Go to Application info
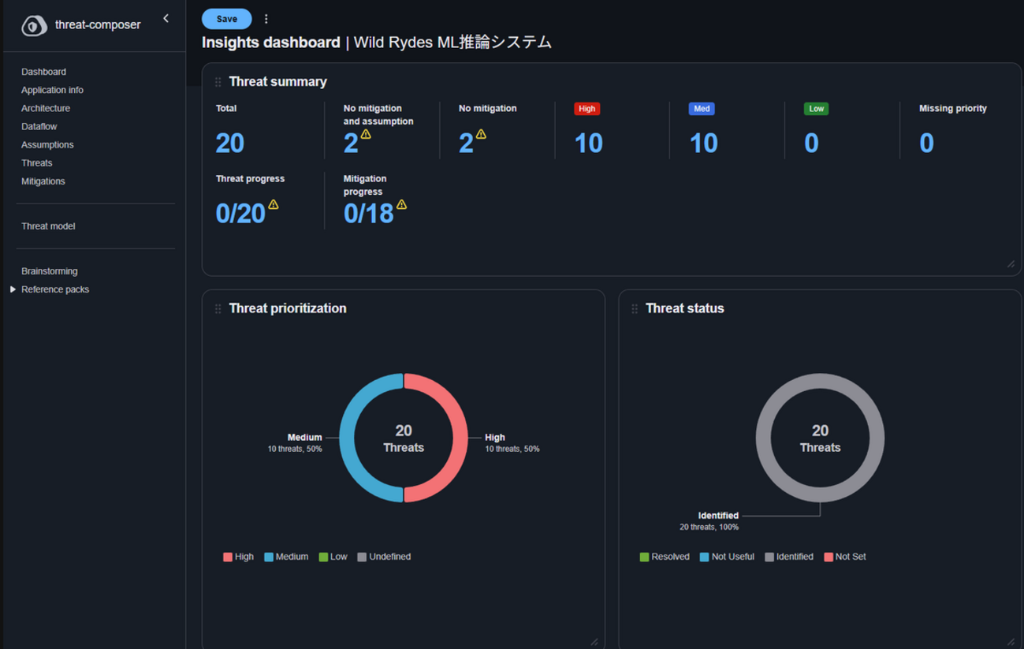Viewport: 1024px width, 649px height. (53, 90)
